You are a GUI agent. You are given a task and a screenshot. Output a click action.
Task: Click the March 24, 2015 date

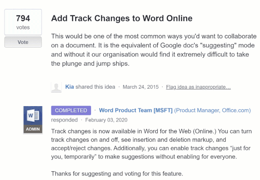[141, 87]
